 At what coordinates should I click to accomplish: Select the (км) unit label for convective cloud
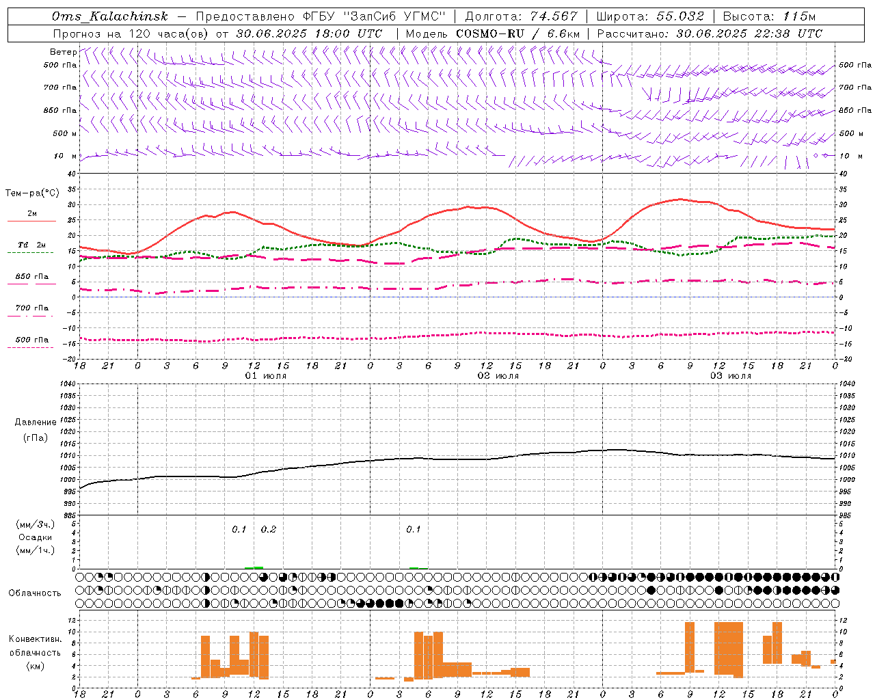click(36, 666)
